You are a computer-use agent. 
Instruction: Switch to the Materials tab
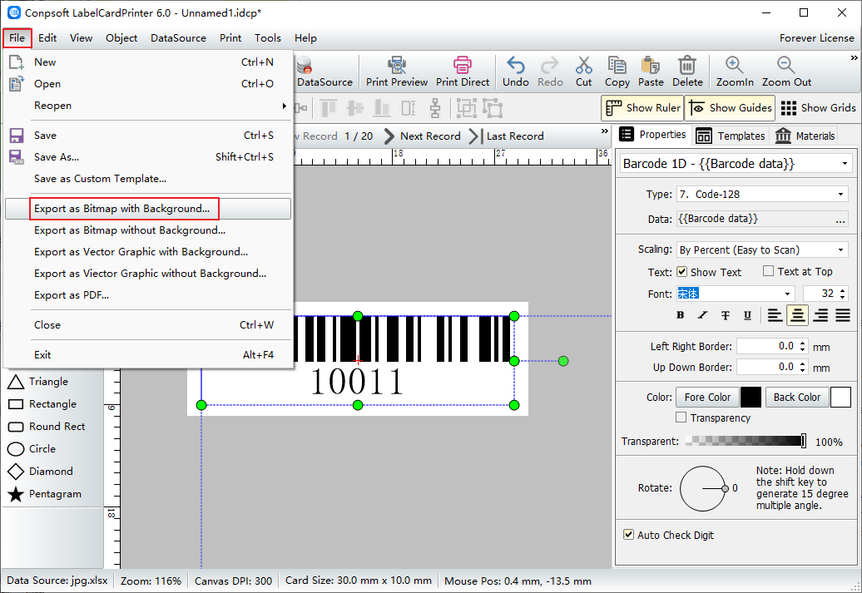(x=805, y=136)
